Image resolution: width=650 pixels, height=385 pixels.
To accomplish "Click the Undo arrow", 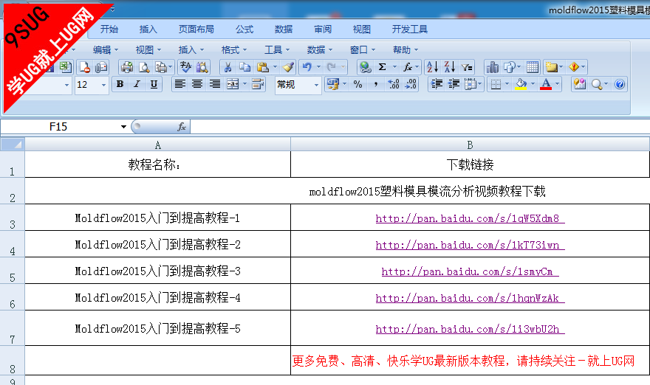I will pos(307,67).
